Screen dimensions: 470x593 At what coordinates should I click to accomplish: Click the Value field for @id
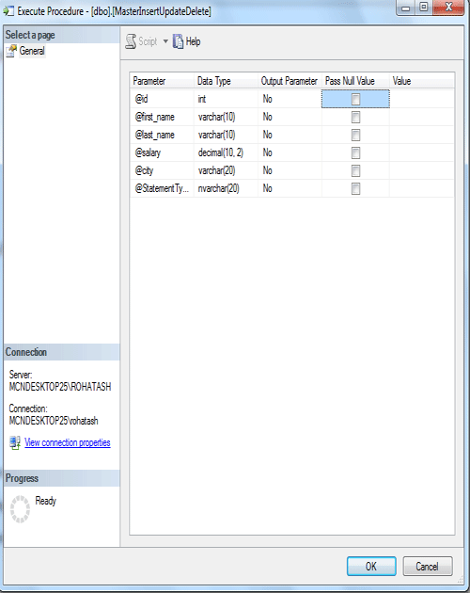click(x=422, y=99)
